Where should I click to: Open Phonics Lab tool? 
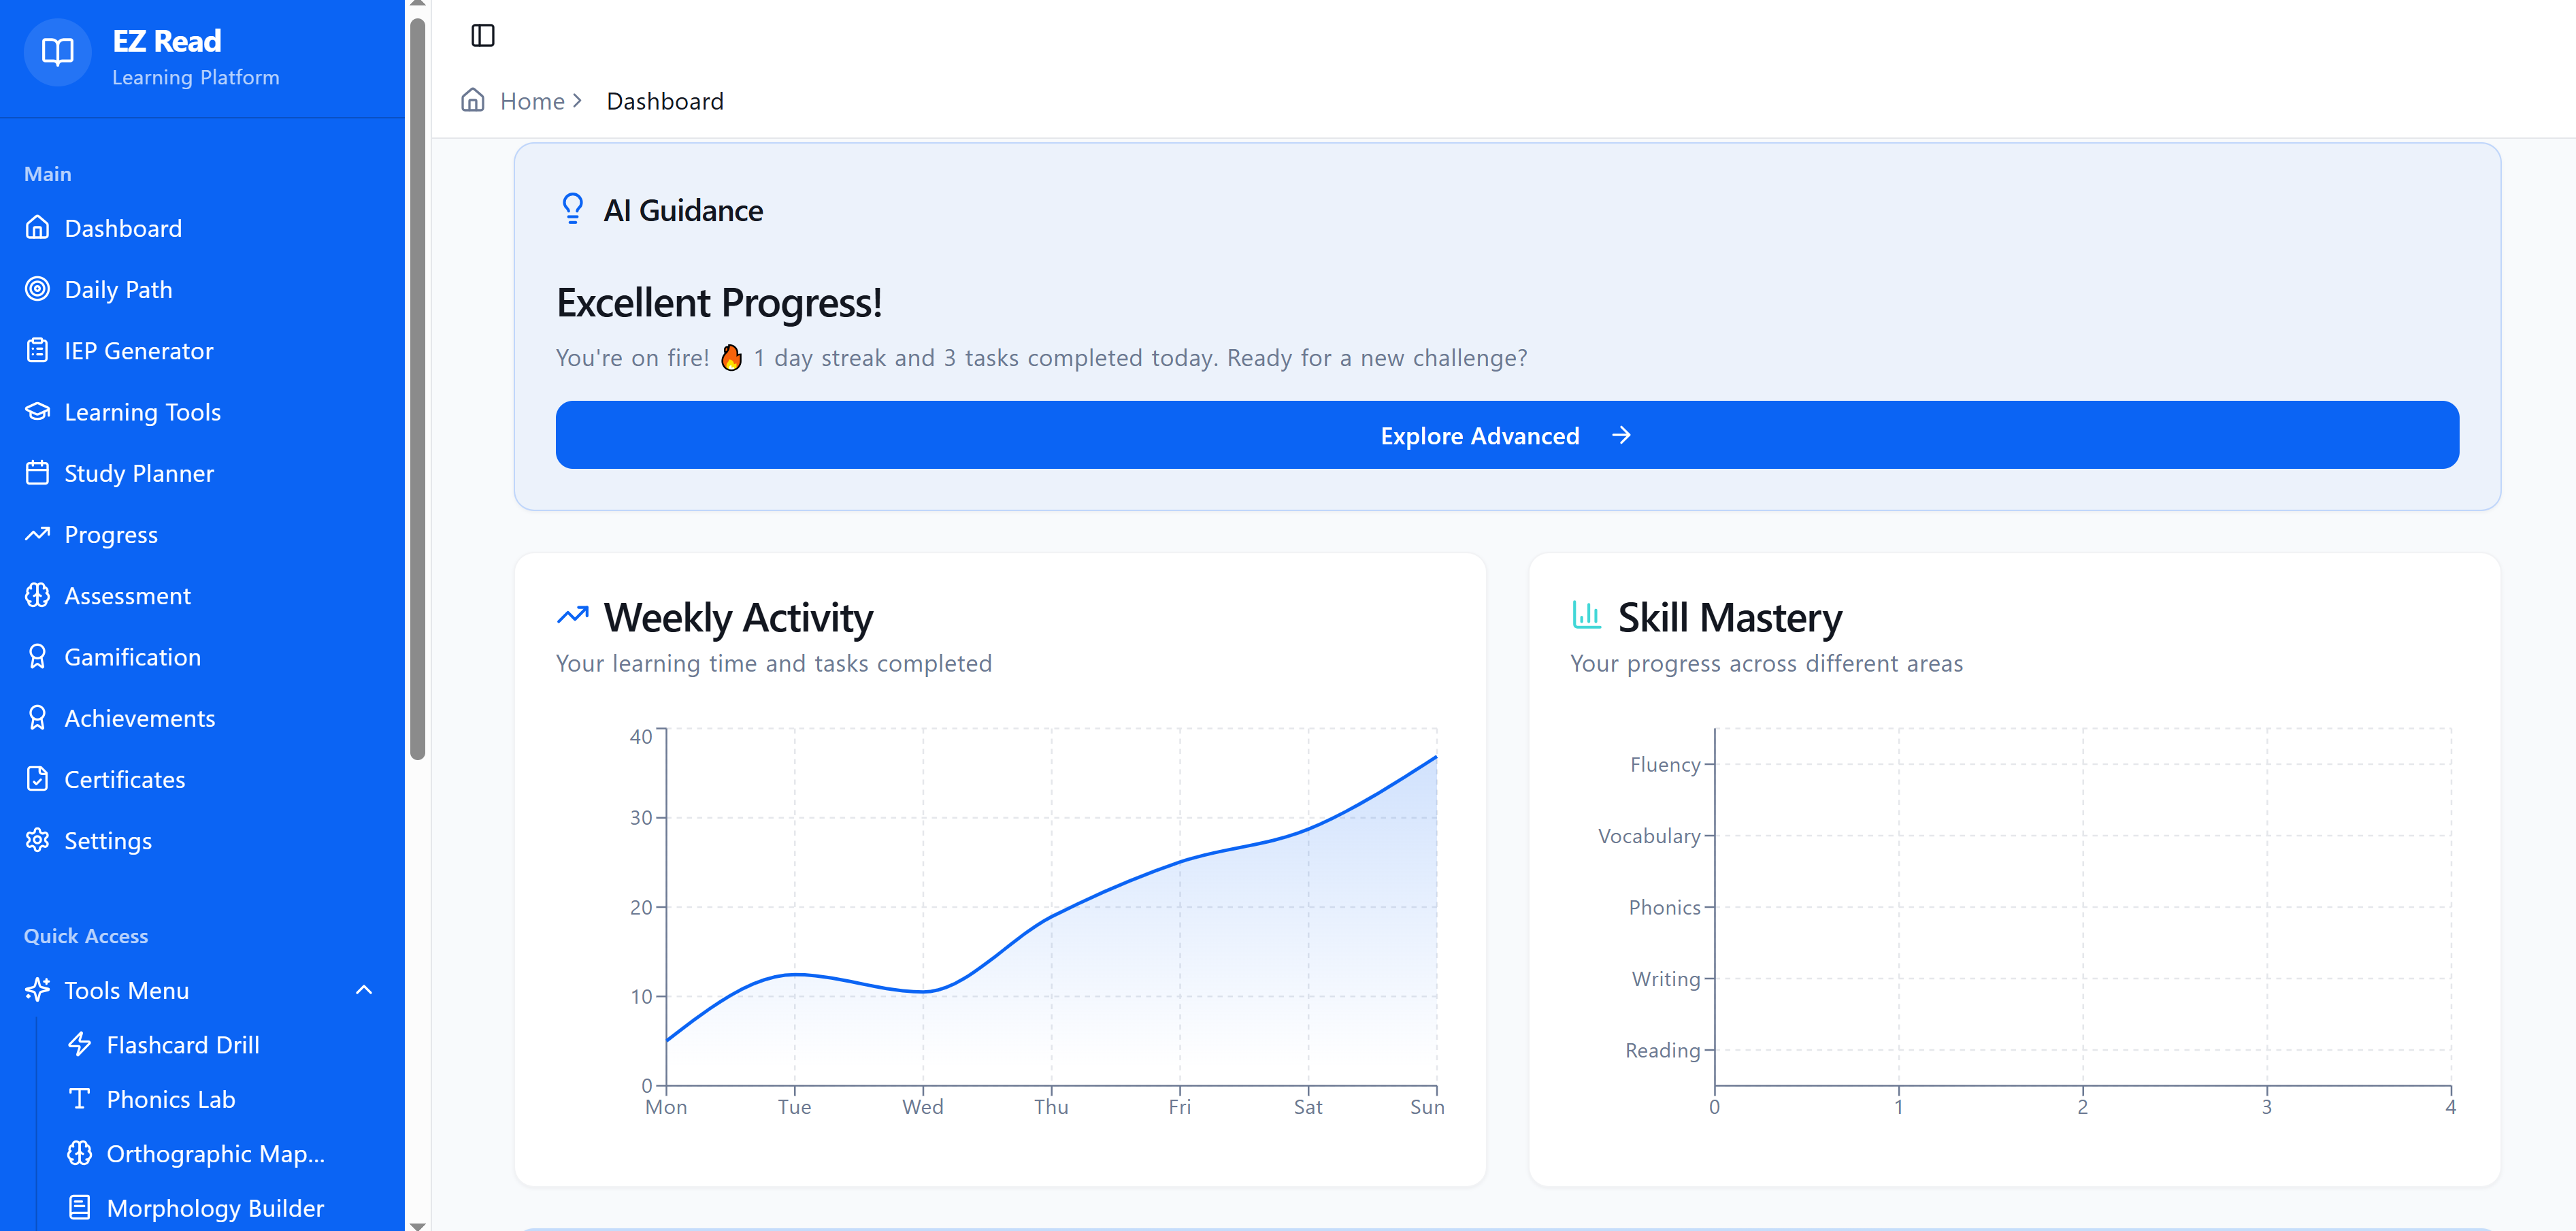171,1099
